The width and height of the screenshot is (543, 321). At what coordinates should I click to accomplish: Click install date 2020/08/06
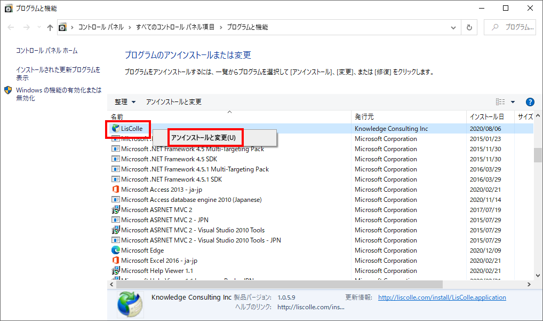click(485, 129)
